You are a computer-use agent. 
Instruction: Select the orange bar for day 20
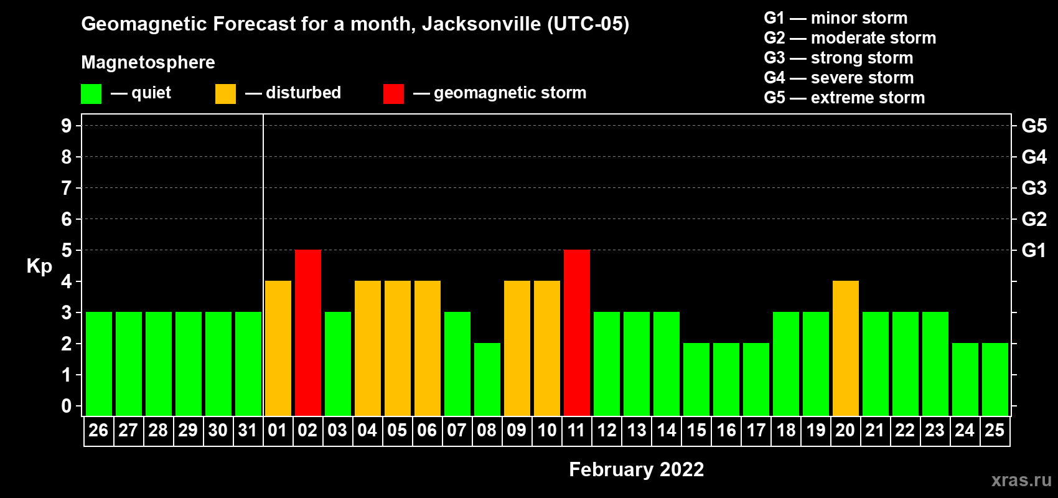[x=846, y=348]
